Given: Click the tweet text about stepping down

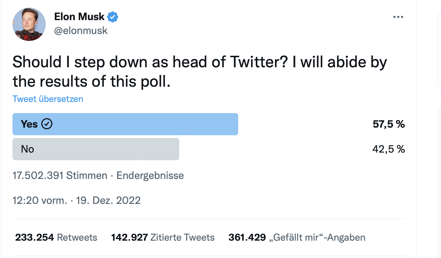Looking at the screenshot, I should [199, 71].
